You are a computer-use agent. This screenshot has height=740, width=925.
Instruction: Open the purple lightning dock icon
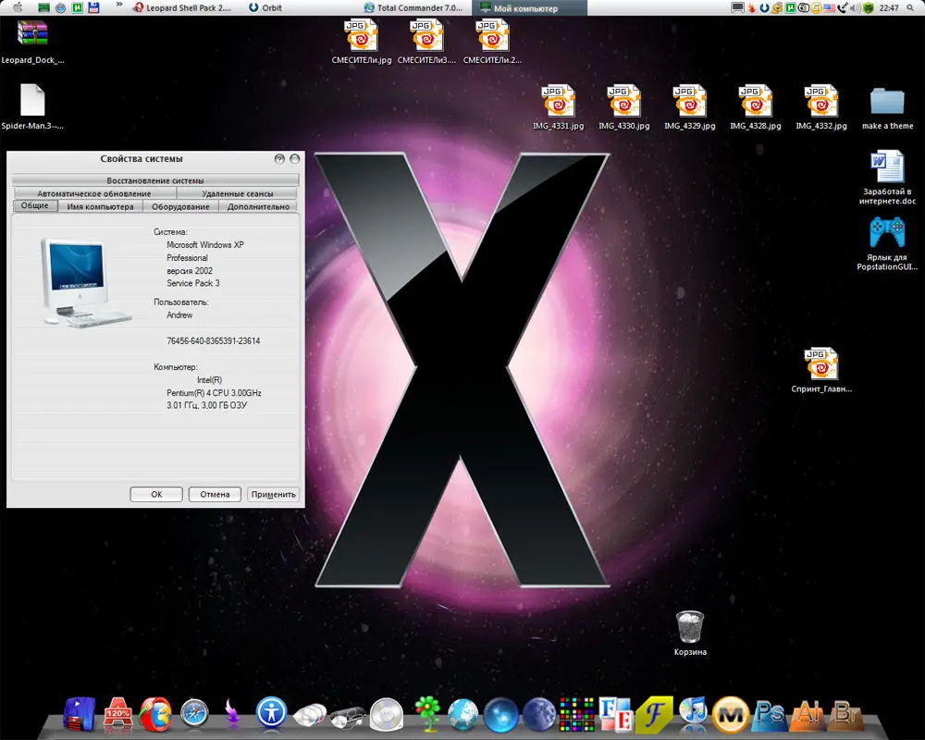(232, 712)
